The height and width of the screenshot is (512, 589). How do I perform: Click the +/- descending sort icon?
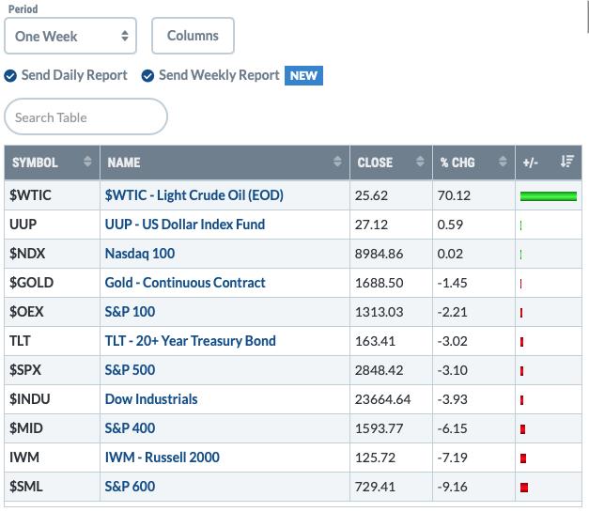pos(567,162)
